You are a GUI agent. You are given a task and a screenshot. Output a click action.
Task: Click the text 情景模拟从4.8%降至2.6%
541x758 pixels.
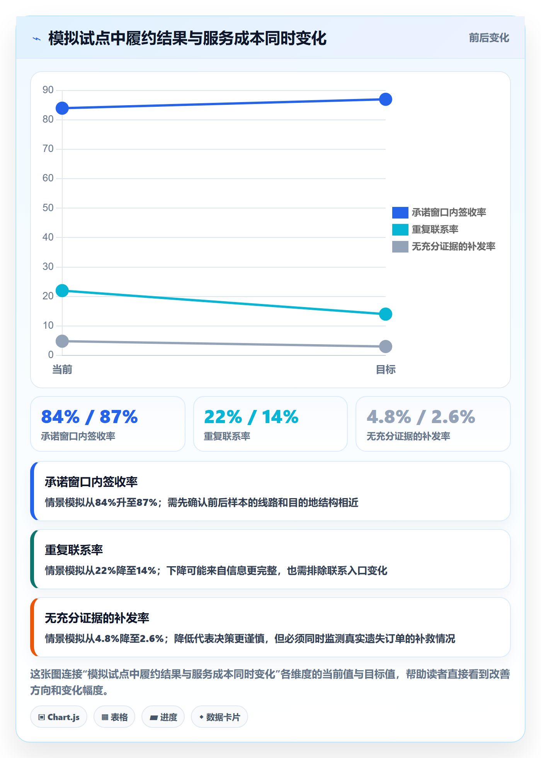104,639
